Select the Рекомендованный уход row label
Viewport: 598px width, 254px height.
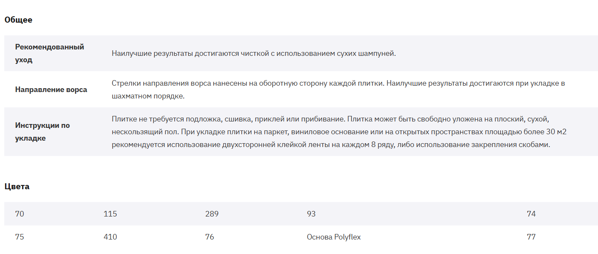tap(50, 53)
